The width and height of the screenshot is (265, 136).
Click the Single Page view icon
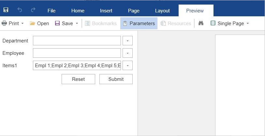pyautogui.click(x=213, y=23)
